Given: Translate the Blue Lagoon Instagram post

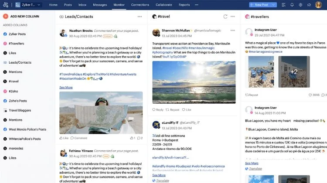Looking at the screenshot, I should pos(254,169).
